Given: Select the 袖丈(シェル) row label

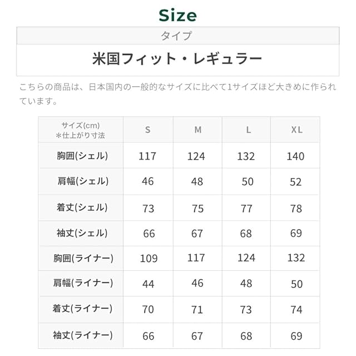Looking at the screenshot, I should click(81, 233).
